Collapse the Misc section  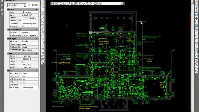[37, 71]
